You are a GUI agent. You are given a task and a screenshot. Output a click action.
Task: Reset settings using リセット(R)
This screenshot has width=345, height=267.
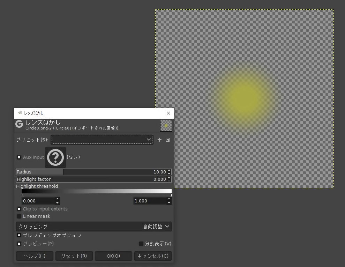tap(74, 256)
